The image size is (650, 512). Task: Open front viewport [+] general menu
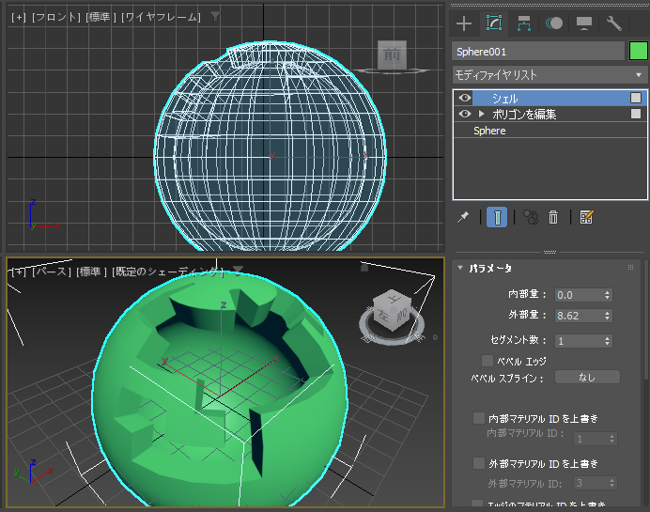(19, 17)
